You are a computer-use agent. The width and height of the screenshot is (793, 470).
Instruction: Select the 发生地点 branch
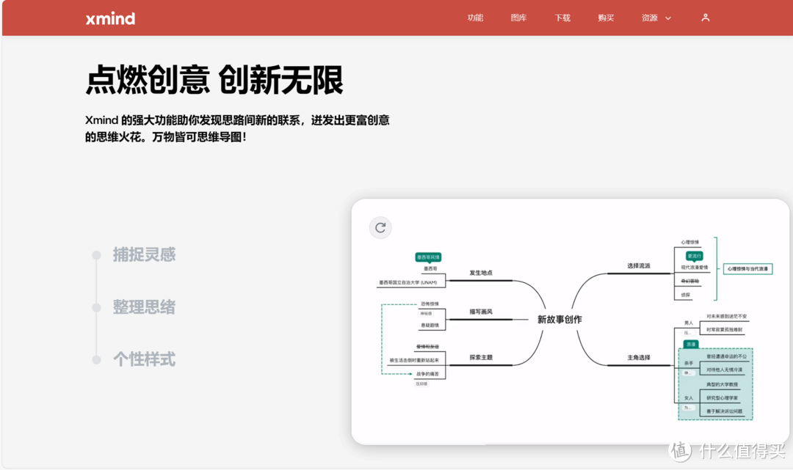pos(480,273)
